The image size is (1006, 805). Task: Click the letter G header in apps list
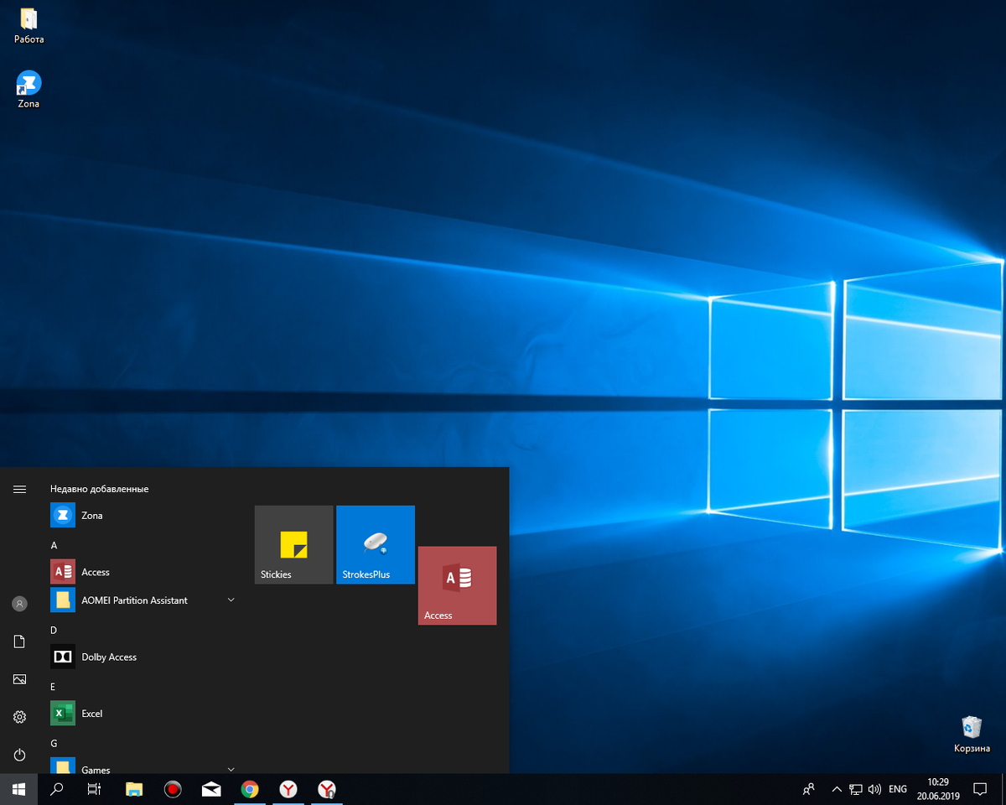click(54, 743)
